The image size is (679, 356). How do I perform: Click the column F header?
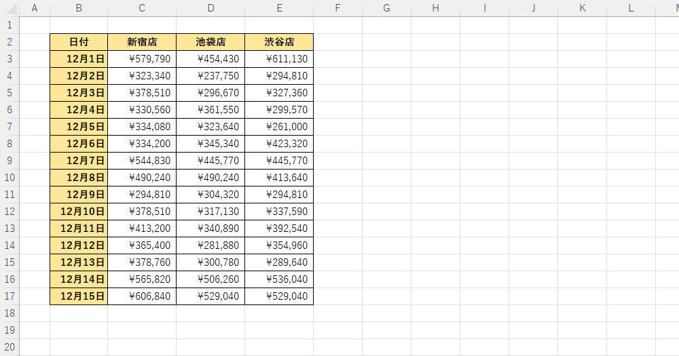coord(337,8)
